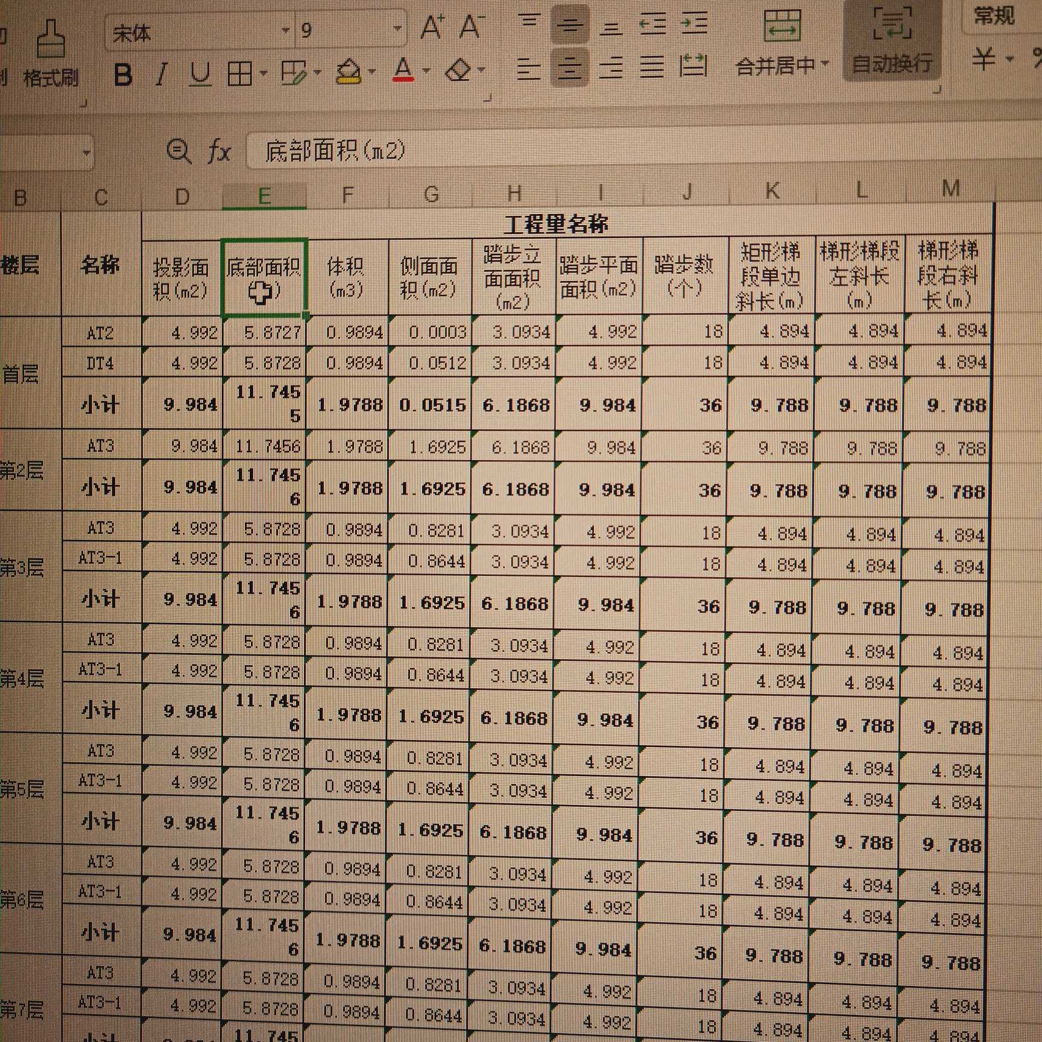This screenshot has width=1042, height=1042.
Task: Click the value 0.0515 in 首层 subtotal row
Action: (431, 405)
